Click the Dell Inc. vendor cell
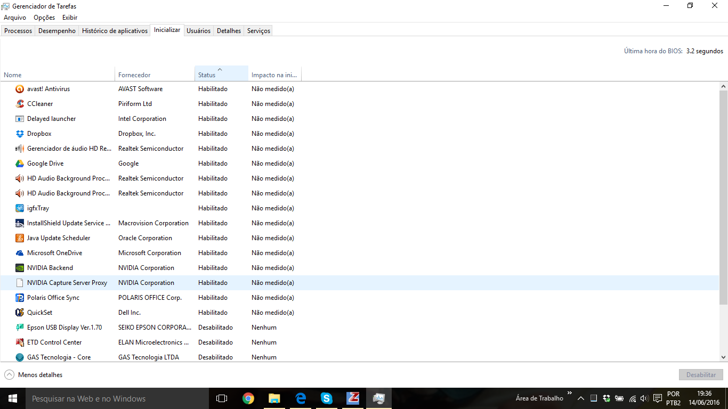728x409 pixels. point(130,313)
